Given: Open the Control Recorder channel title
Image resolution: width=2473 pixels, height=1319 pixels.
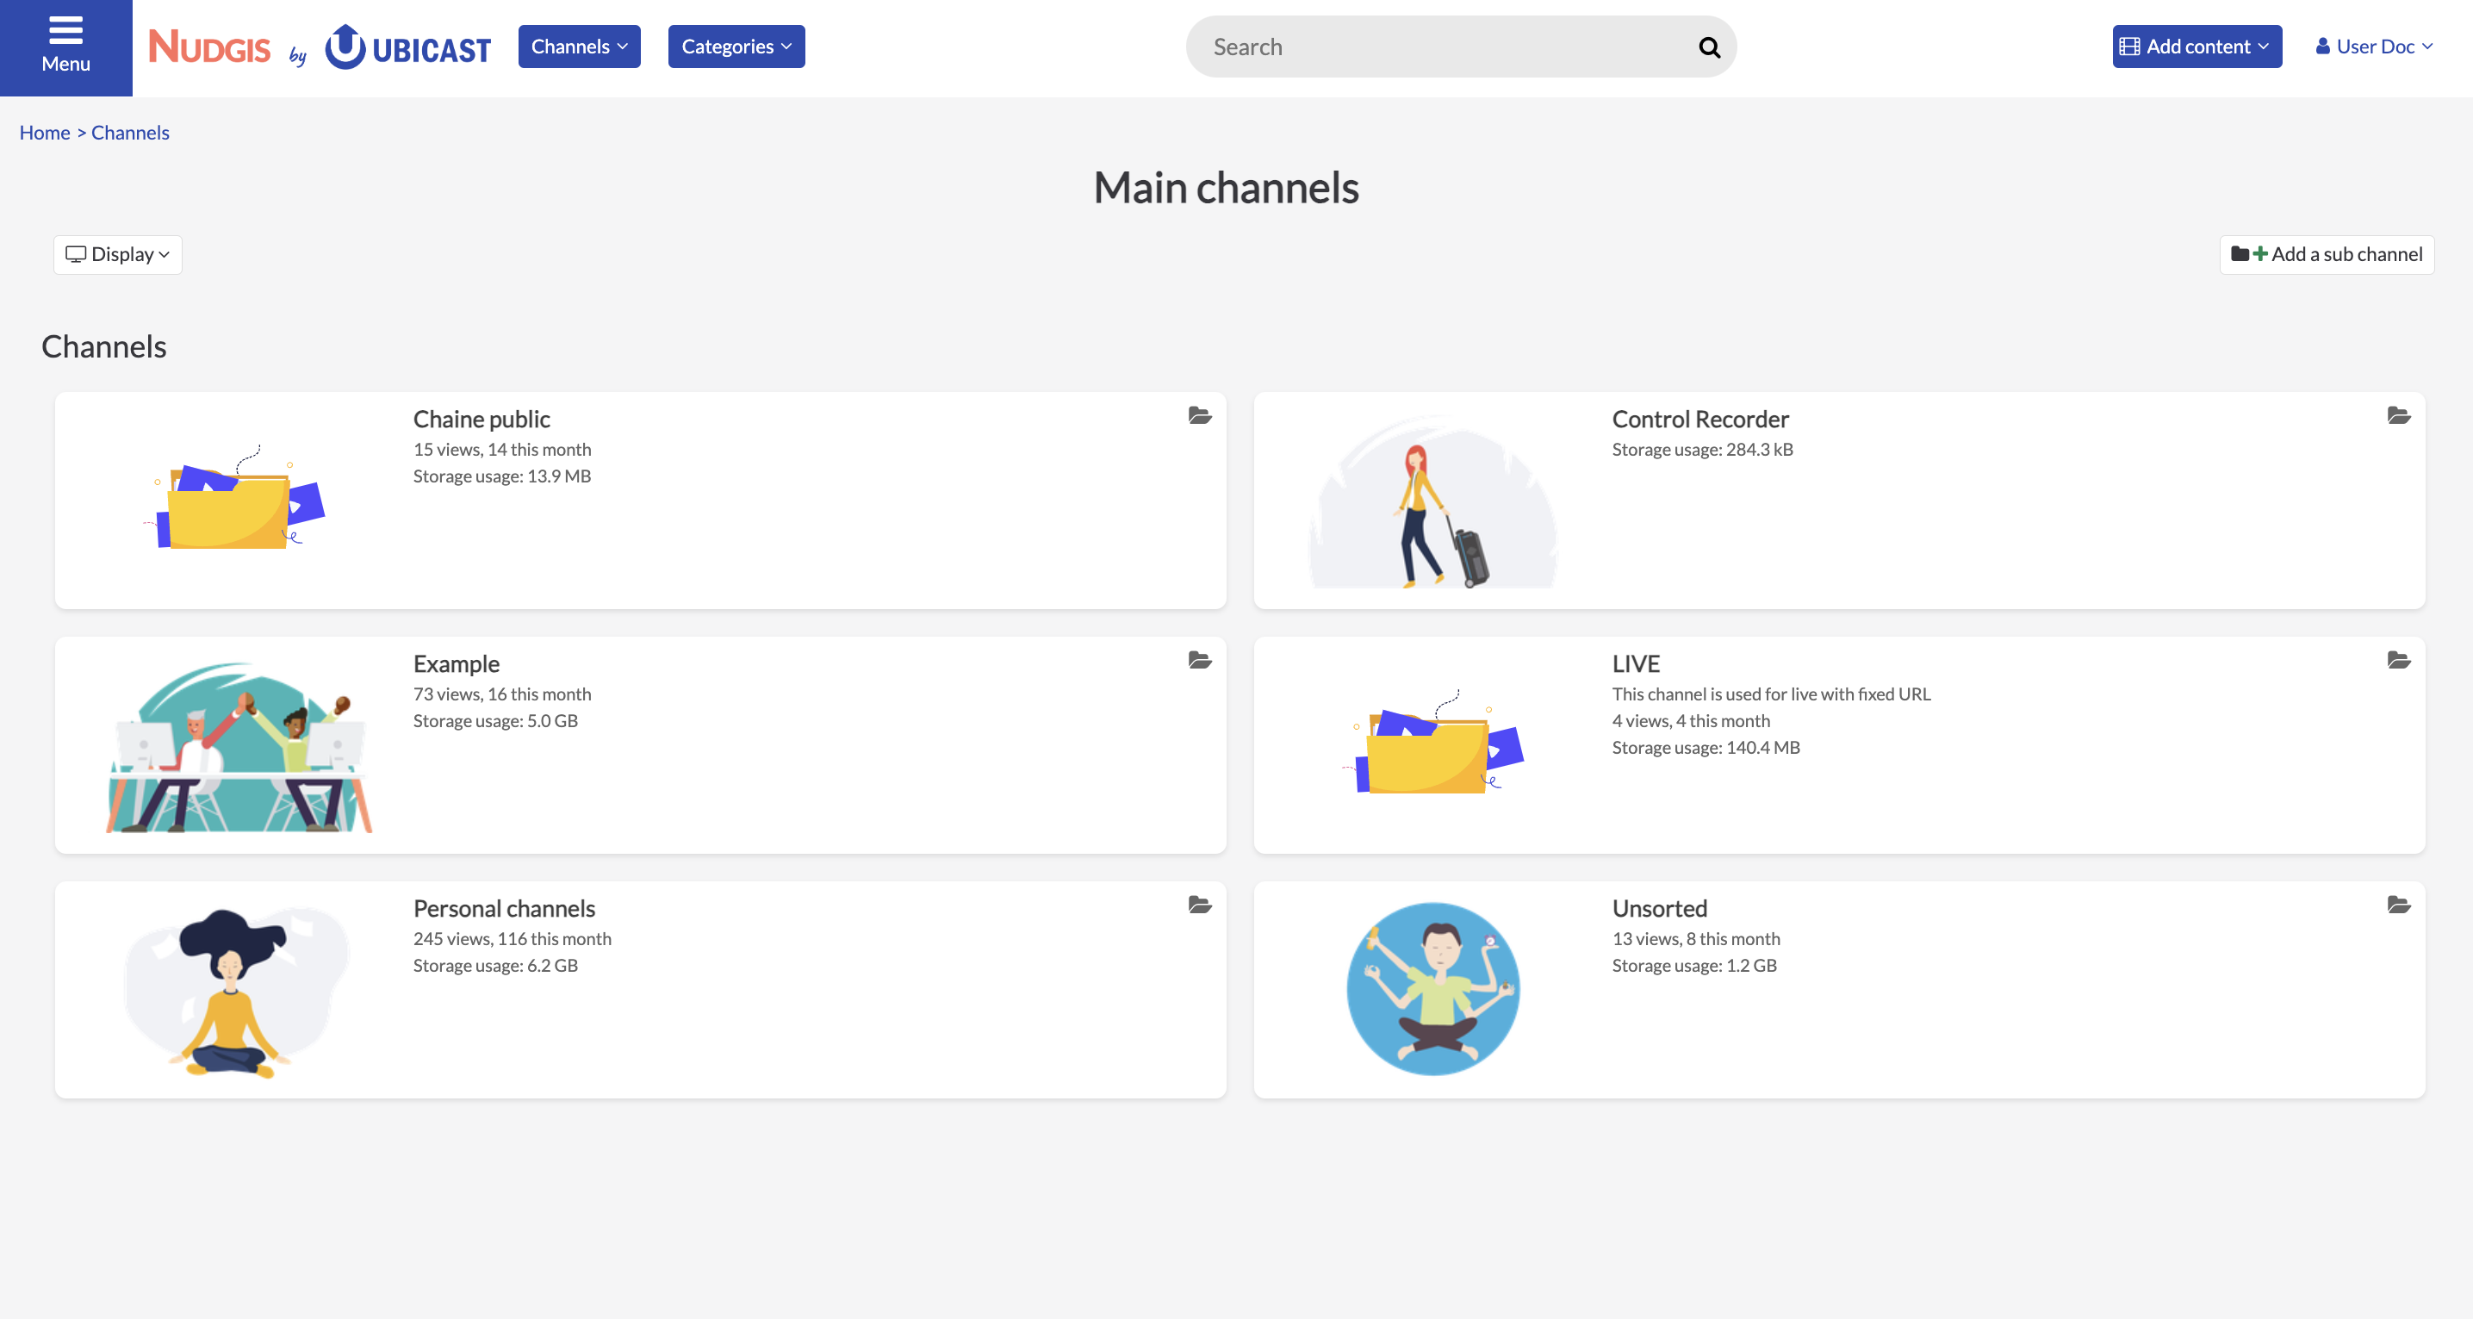Looking at the screenshot, I should click(1700, 420).
